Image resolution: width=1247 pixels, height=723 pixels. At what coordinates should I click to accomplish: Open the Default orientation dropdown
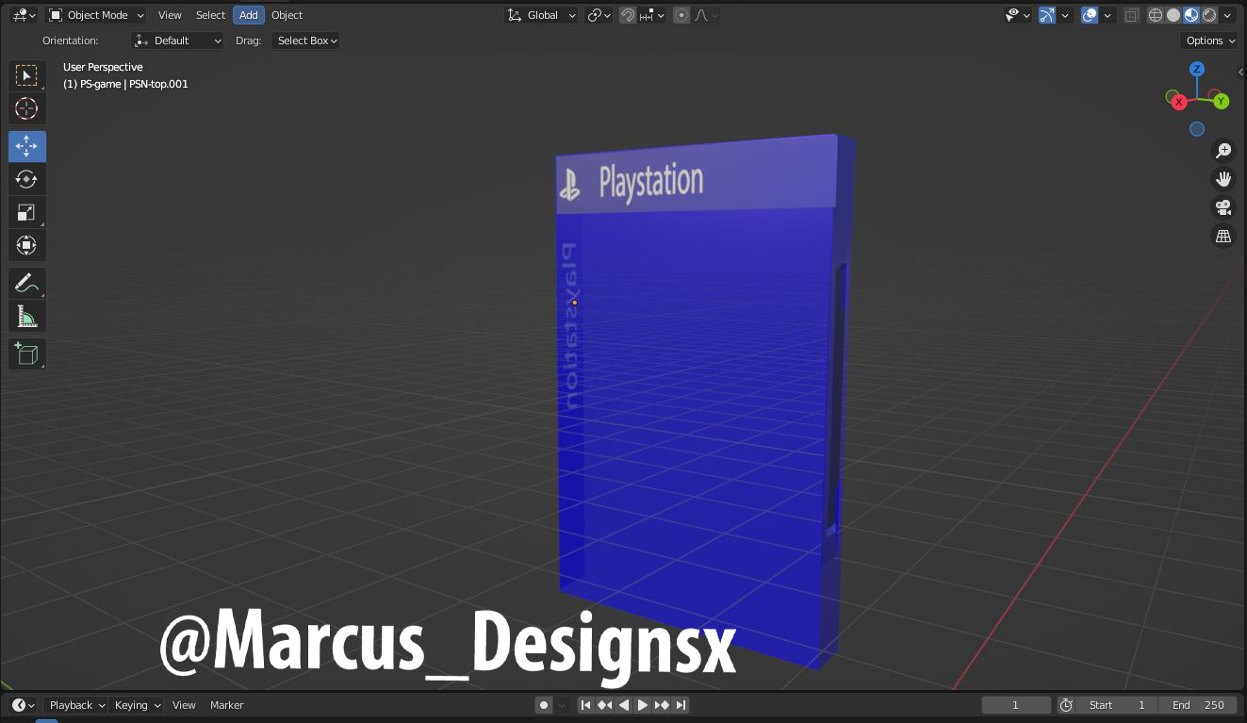[177, 41]
